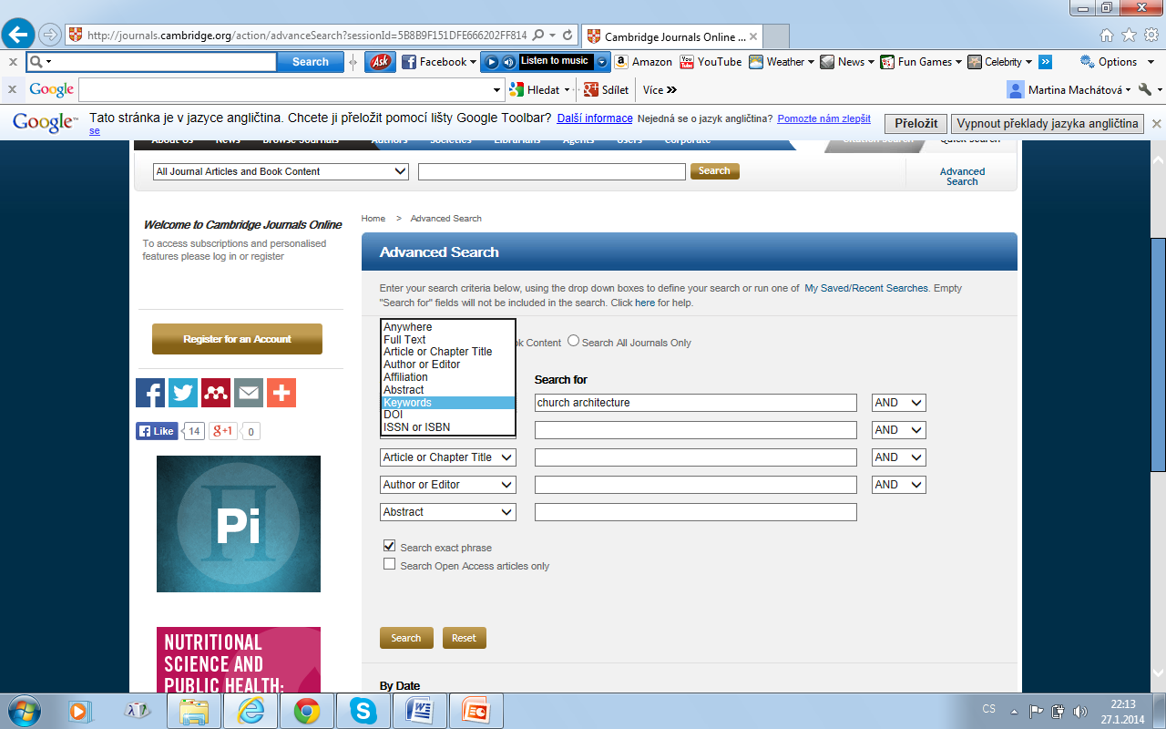Viewport: 1166px width, 729px height.
Task: Click Sdílet share button
Action: (x=607, y=90)
